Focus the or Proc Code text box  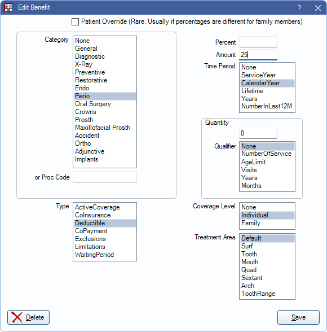coord(105,177)
